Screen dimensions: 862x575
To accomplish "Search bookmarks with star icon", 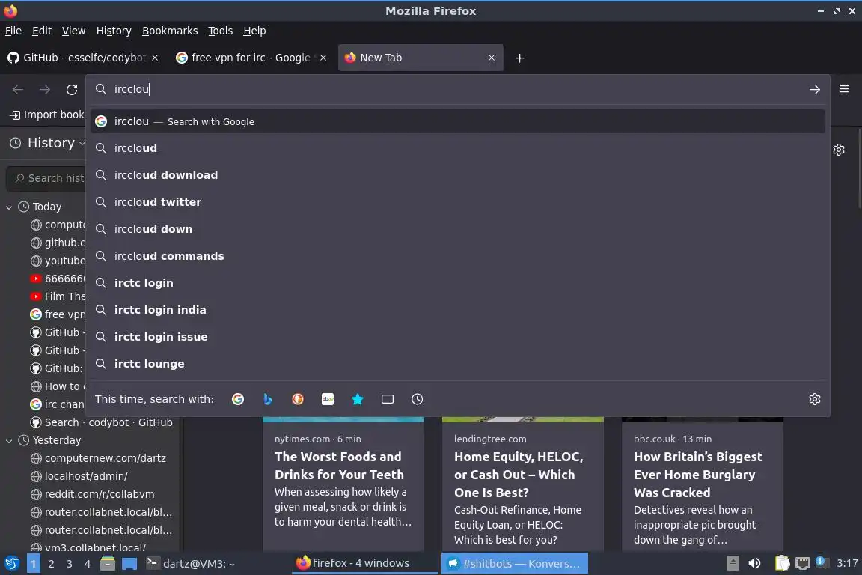I will [x=358, y=399].
